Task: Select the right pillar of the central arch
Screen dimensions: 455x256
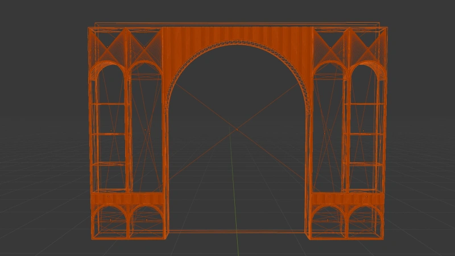Action: pyautogui.click(x=309, y=171)
